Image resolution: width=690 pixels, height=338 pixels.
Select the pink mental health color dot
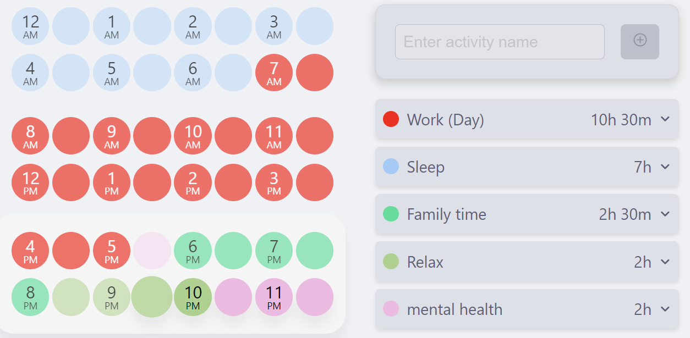pos(391,309)
